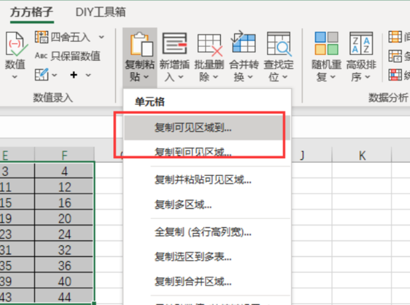
Task: Choose 复制可见区域到... from the menu
Action: (193, 128)
